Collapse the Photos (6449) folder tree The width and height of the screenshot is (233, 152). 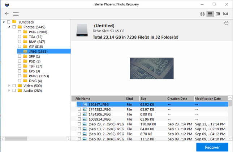[9, 27]
